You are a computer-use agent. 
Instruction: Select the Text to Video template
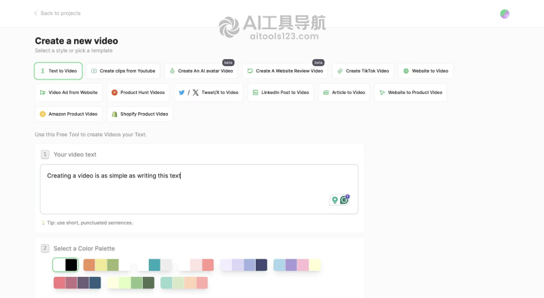tap(58, 71)
